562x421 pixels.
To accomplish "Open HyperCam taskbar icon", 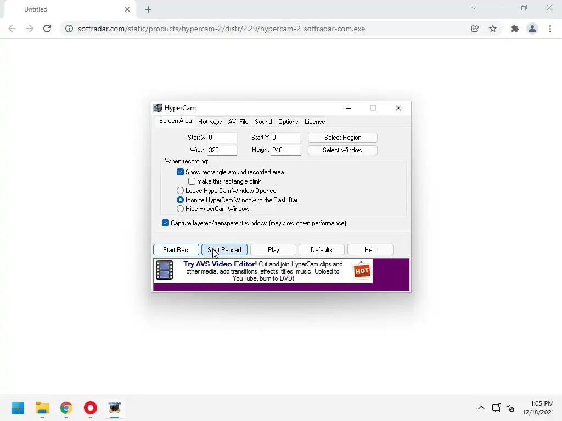I will [x=115, y=408].
